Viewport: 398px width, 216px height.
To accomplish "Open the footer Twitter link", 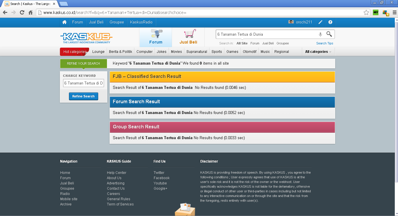I will pyautogui.click(x=159, y=173).
